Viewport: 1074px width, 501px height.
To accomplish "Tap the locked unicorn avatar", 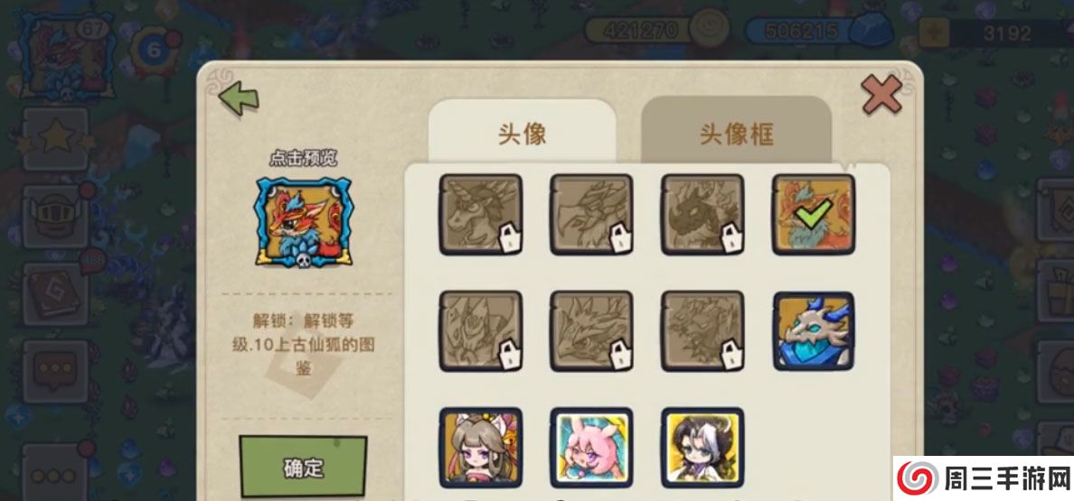I will click(x=481, y=215).
